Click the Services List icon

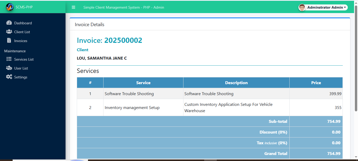pyautogui.click(x=9, y=59)
